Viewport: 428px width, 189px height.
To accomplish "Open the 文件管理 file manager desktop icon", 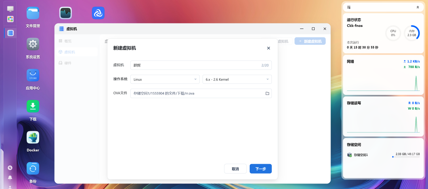I will point(33,13).
